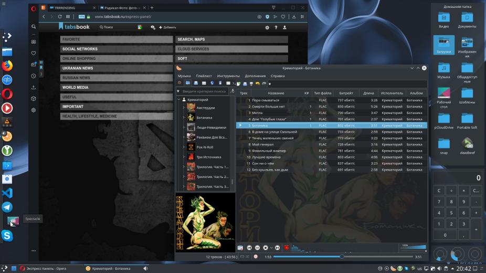The height and width of the screenshot is (273, 486).
Task: Toggle the red record button
Action: click(x=256, y=257)
